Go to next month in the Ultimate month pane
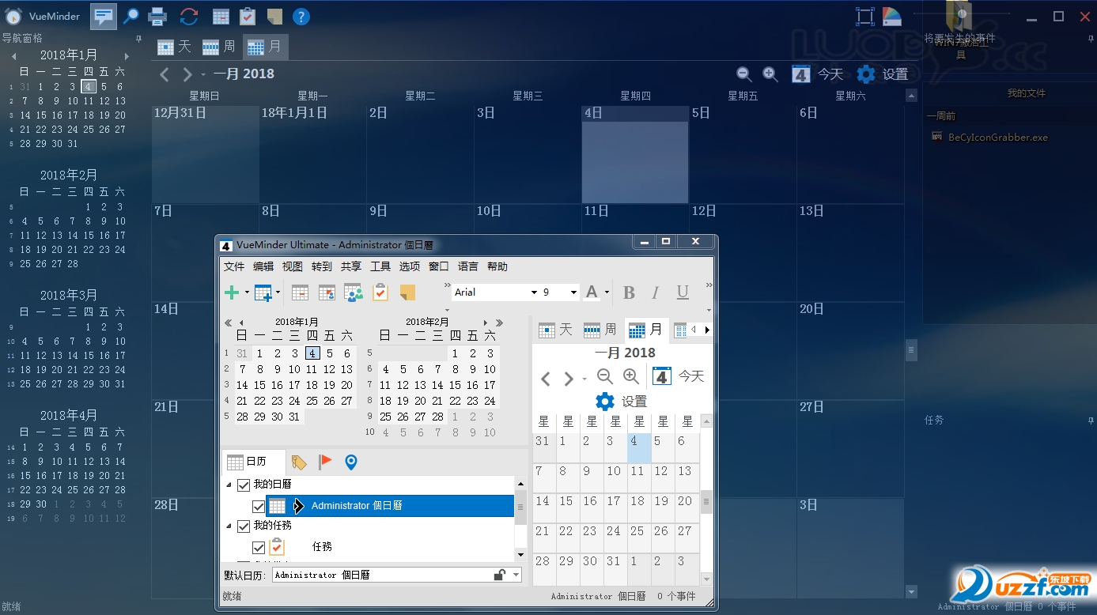Screen dimensions: 1097x615 click(x=569, y=379)
